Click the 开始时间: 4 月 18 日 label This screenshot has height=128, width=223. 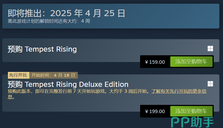(x=53, y=75)
